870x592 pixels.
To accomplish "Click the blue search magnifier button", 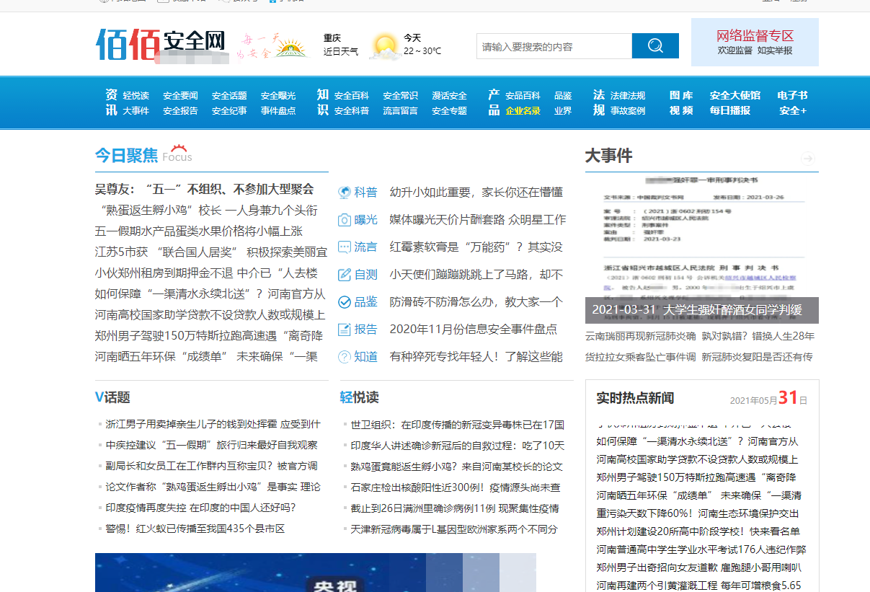I will click(x=655, y=46).
